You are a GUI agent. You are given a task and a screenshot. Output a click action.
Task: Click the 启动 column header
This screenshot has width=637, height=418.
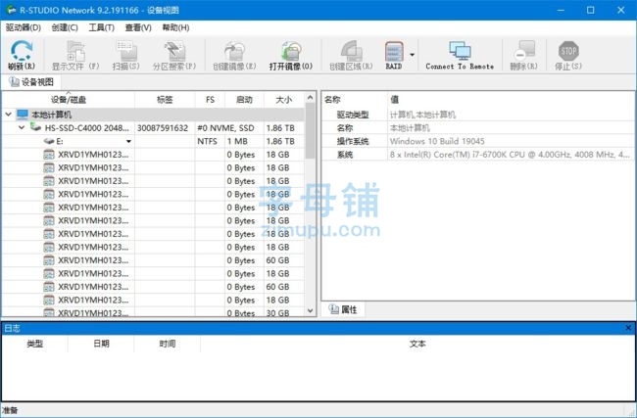tap(244, 100)
